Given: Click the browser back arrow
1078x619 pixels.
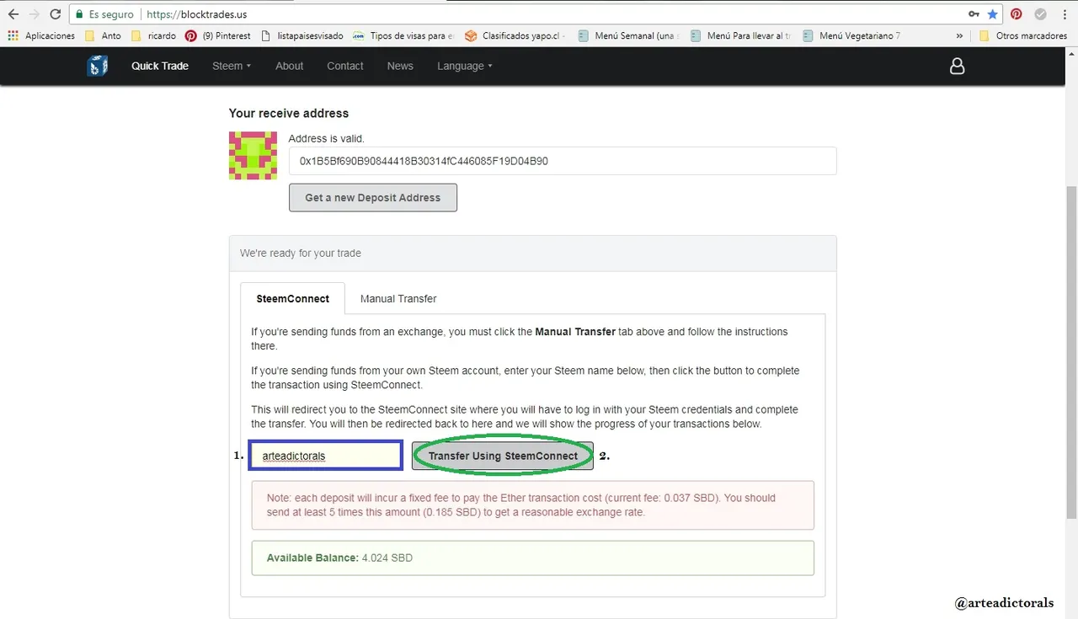Looking at the screenshot, I should click(x=13, y=14).
